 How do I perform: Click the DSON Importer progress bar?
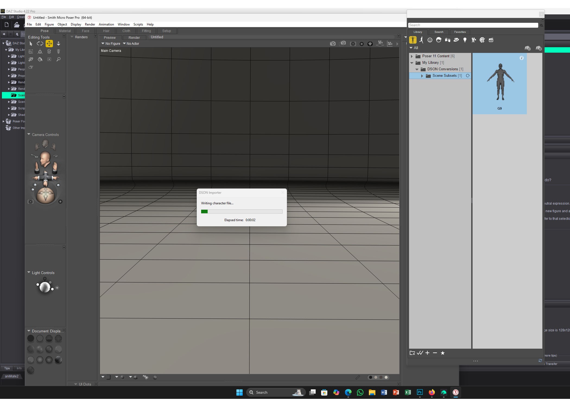[242, 211]
